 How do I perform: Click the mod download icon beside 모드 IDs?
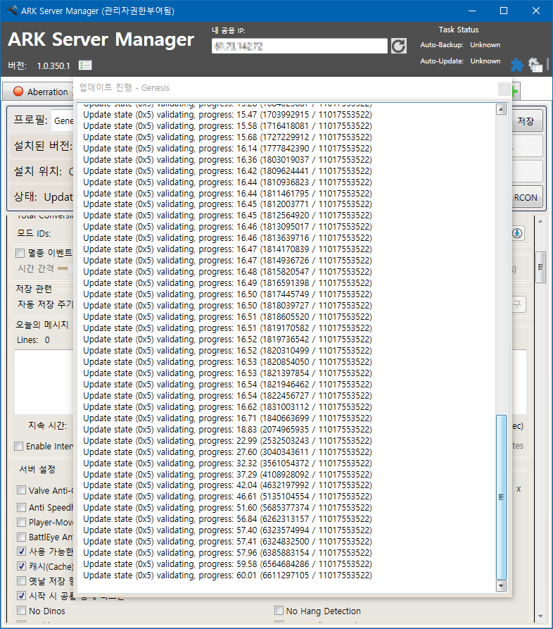517,233
